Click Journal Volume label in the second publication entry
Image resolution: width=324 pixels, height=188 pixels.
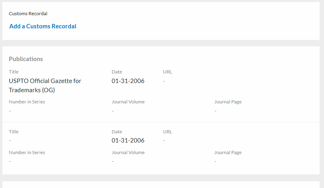pos(128,152)
